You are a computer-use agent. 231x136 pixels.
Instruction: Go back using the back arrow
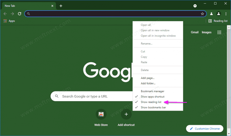click(5, 14)
